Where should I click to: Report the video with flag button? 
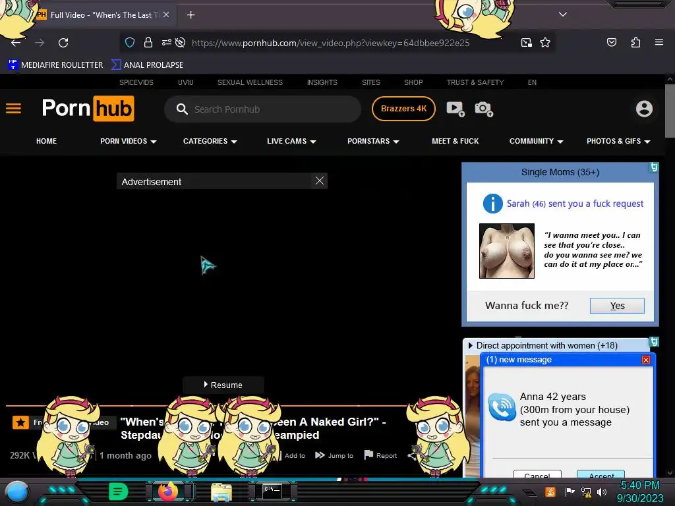pos(380,455)
